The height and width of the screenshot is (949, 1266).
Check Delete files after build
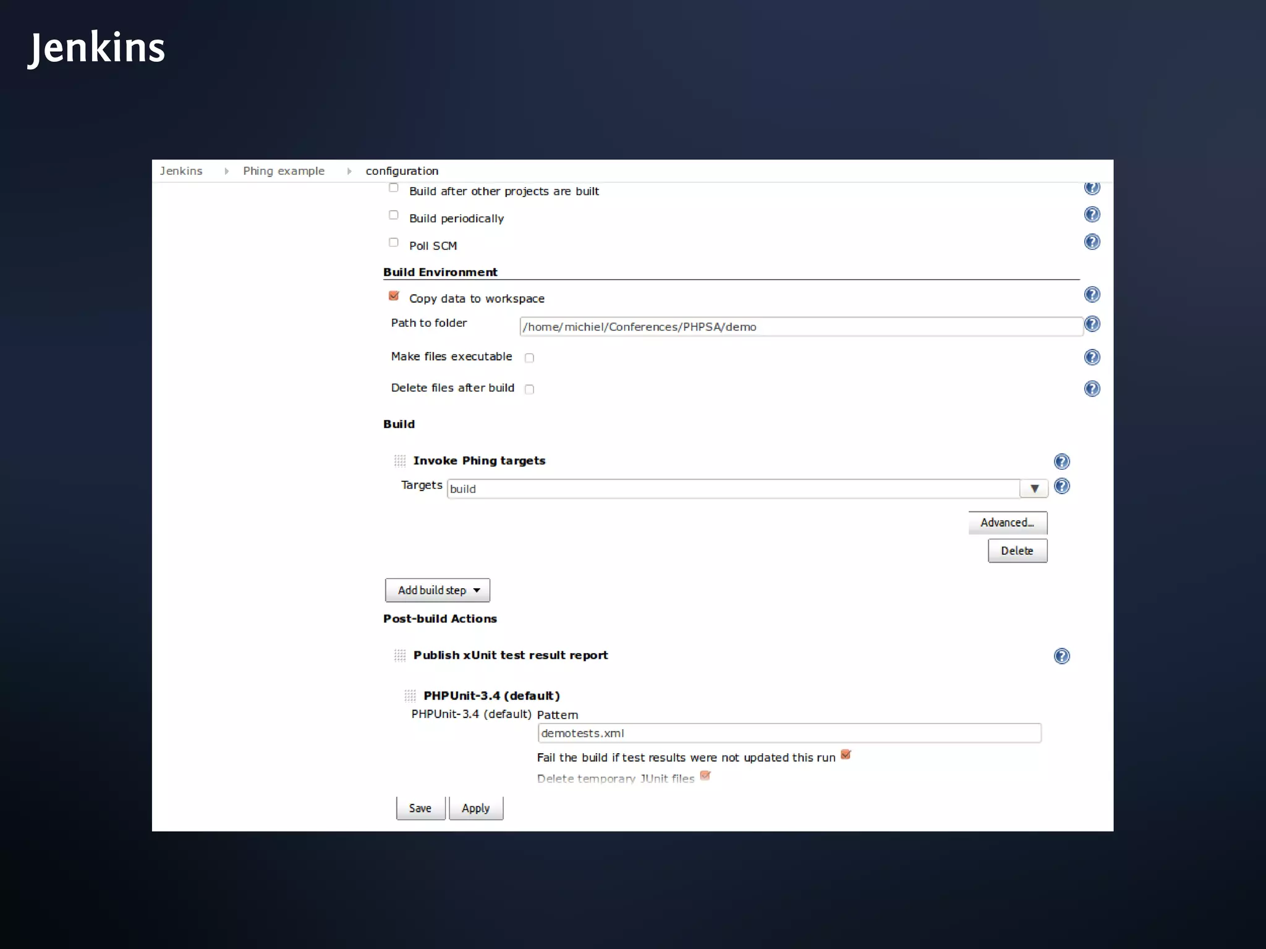tap(529, 389)
